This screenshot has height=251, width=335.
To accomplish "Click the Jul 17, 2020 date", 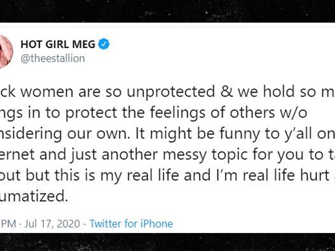I will (x=54, y=224).
